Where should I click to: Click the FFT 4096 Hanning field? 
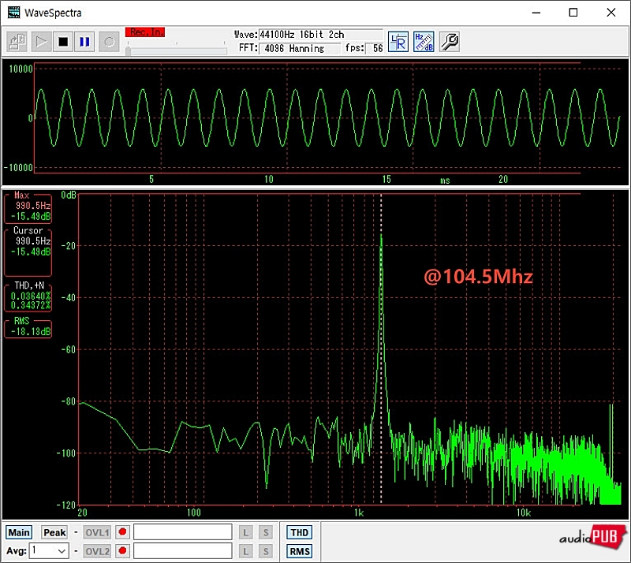tap(300, 49)
